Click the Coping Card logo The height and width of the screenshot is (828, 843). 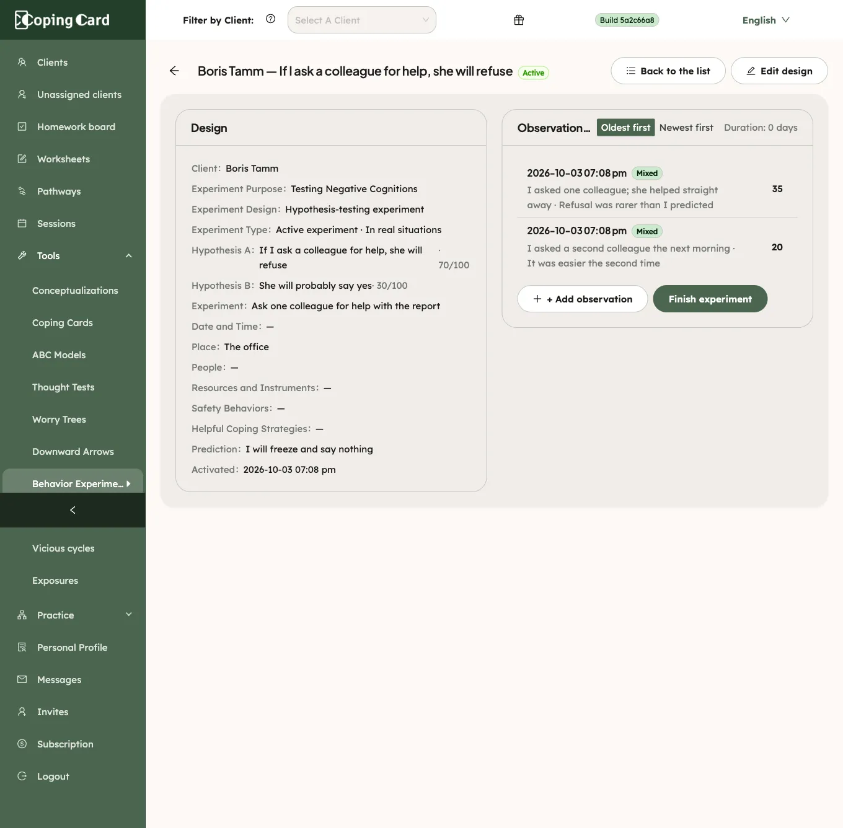tap(62, 20)
